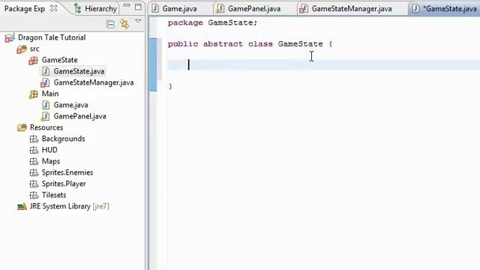Open Package Explorer view menu arrow

point(138,21)
